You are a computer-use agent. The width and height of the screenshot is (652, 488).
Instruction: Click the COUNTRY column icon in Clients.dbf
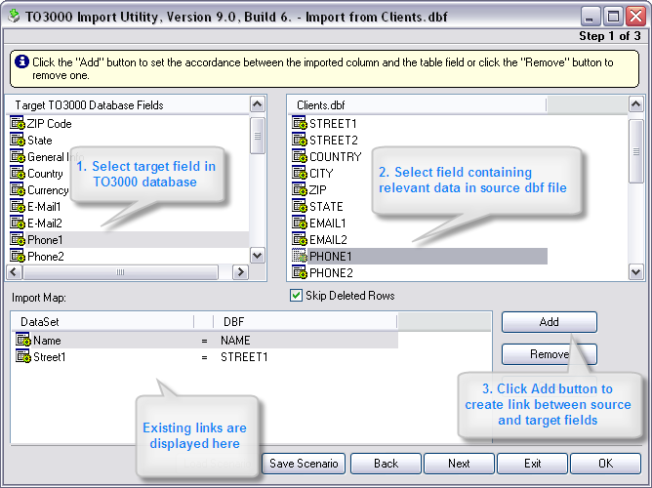tap(300, 157)
